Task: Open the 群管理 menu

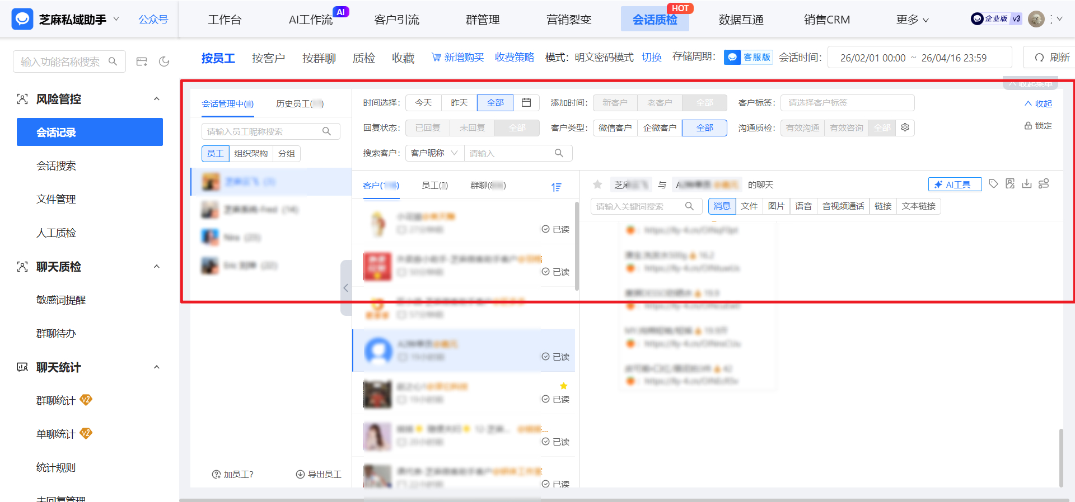Action: tap(483, 20)
